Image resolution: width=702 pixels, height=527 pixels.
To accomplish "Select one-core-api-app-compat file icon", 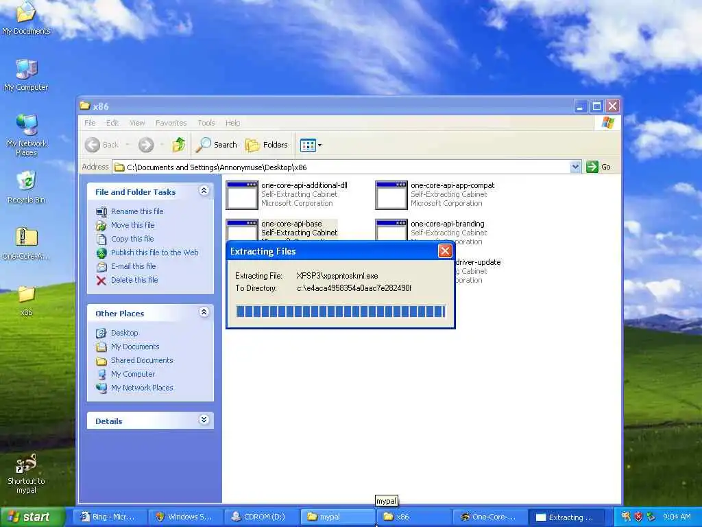I will (391, 195).
